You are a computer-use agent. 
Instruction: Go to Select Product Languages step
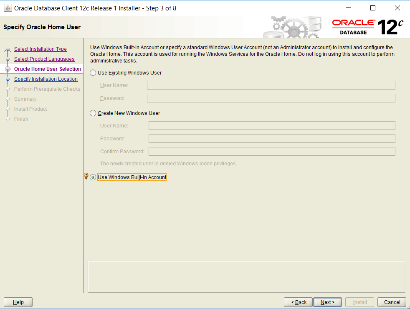(44, 59)
